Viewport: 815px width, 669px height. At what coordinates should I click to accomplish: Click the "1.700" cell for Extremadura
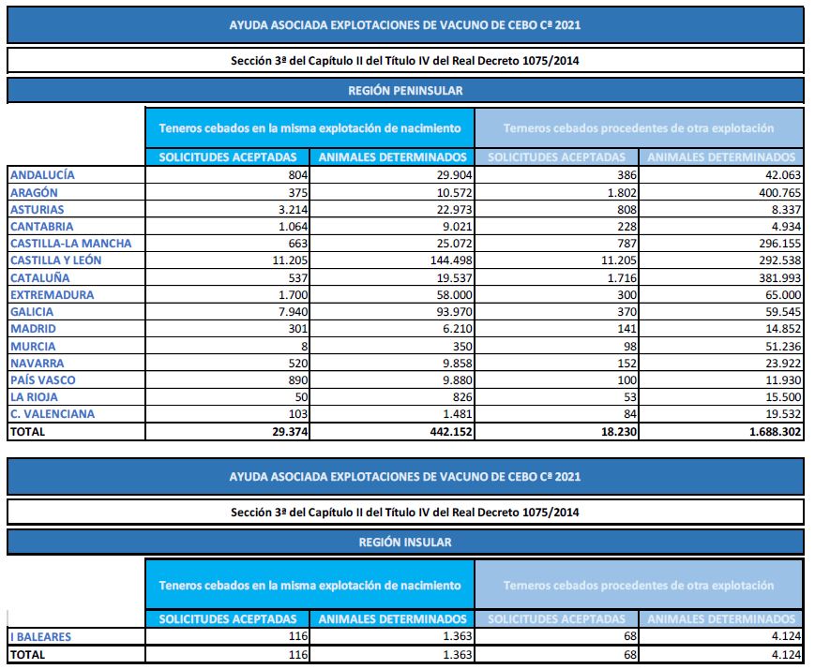pos(294,295)
